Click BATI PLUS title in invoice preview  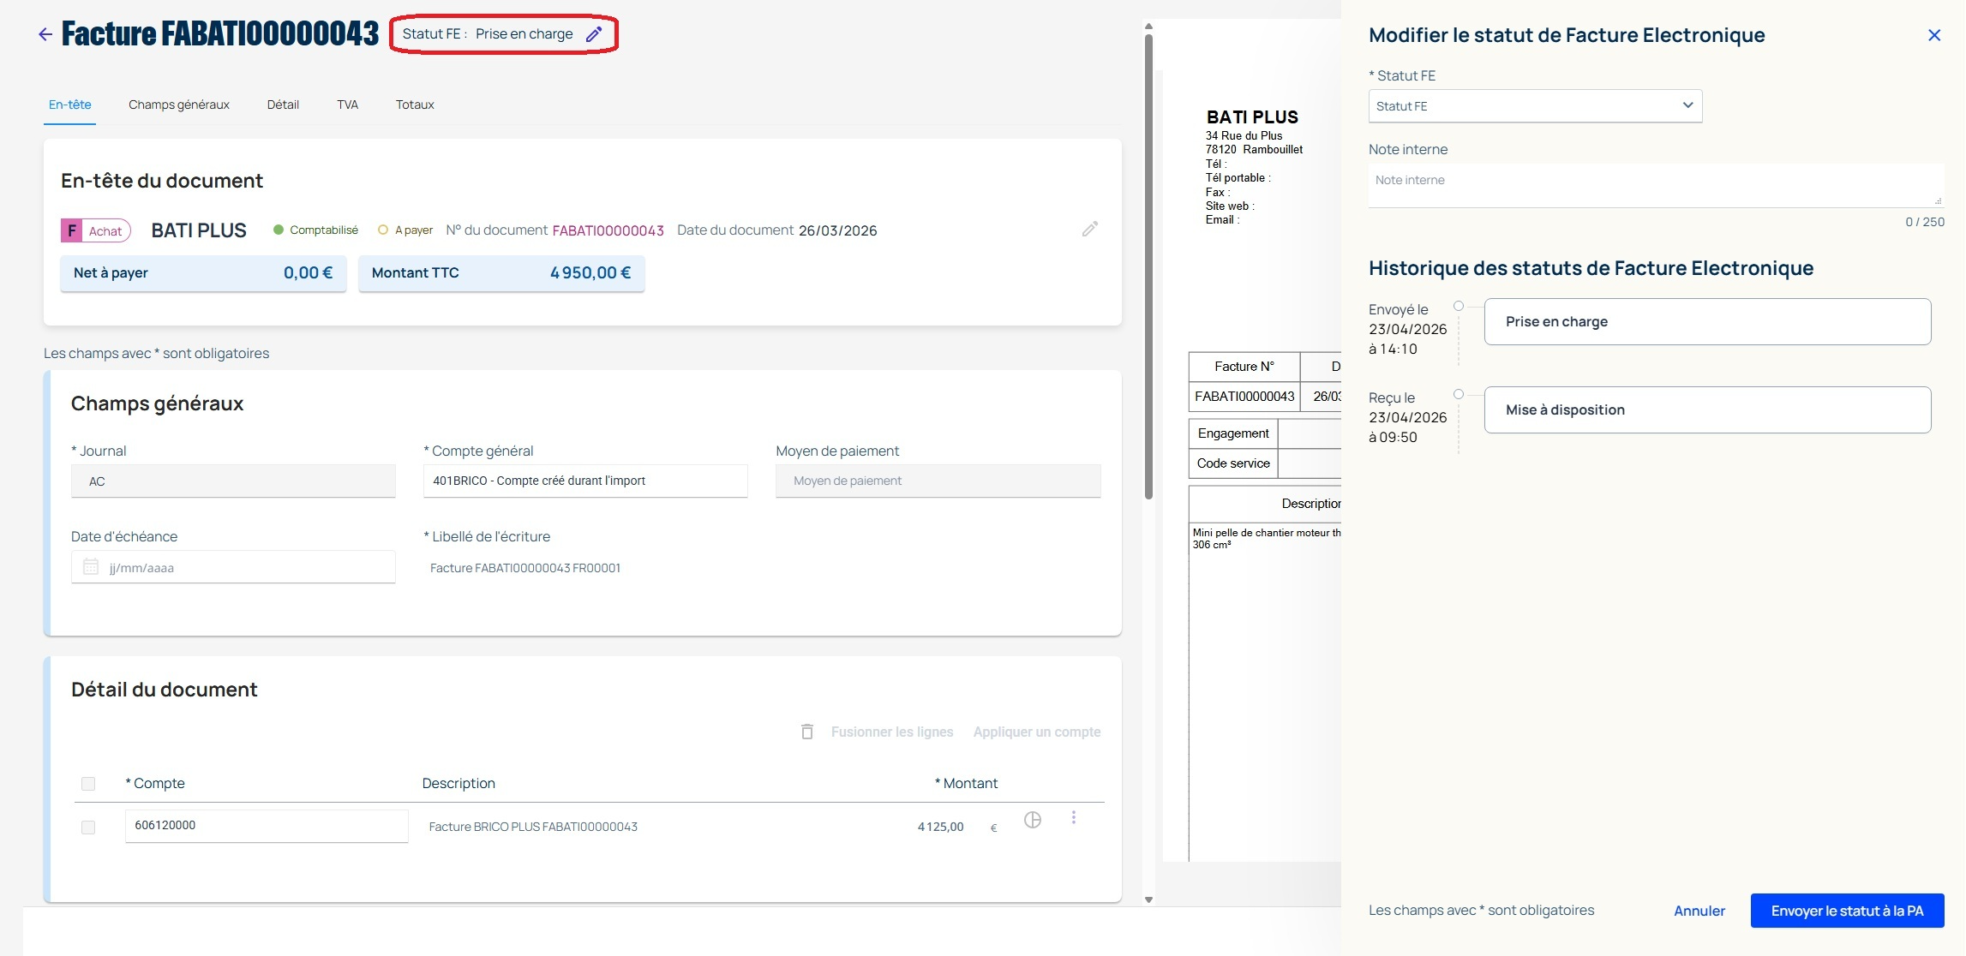coord(1252,117)
